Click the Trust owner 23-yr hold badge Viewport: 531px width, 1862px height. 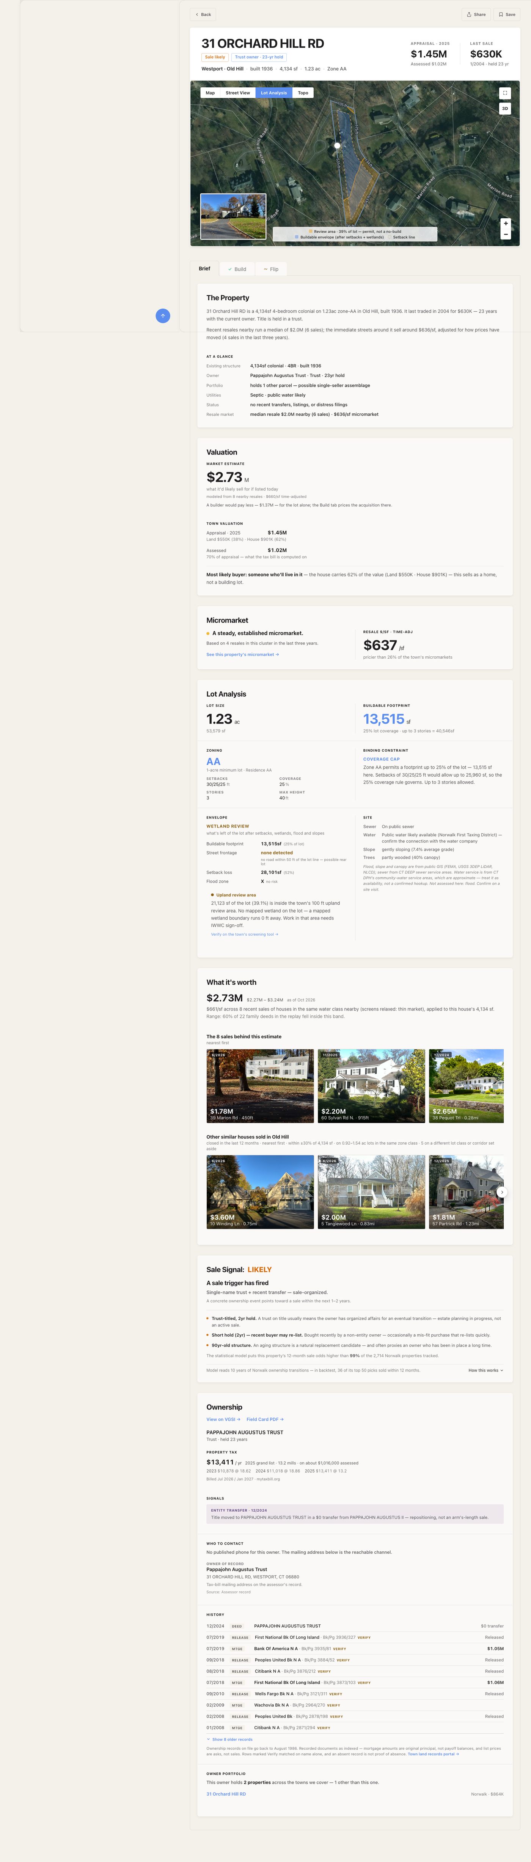(x=259, y=57)
